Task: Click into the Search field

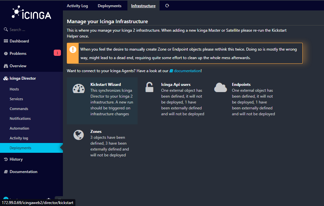Action: pyautogui.click(x=31, y=30)
